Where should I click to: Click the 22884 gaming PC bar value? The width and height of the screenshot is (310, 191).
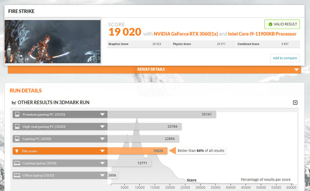[170, 139]
